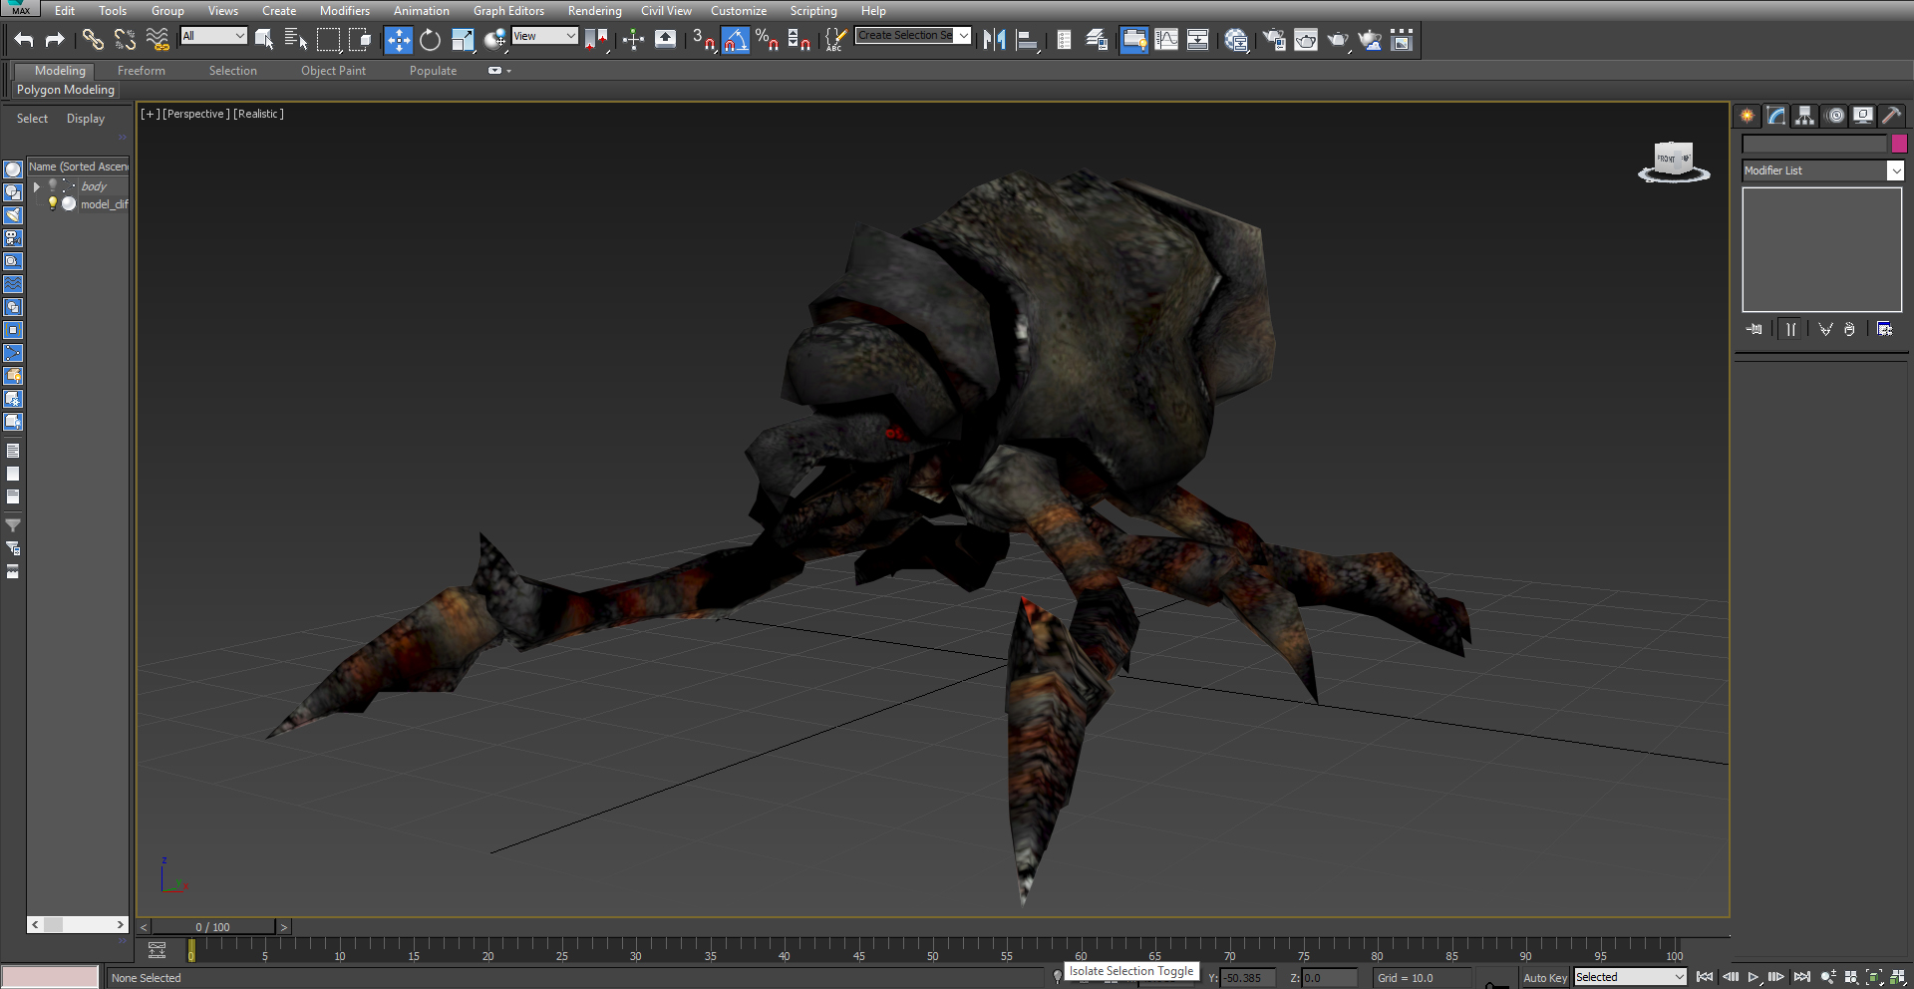Screen dimensions: 1914x989
Task: Open the Modifier List dropdown
Action: tap(1823, 170)
